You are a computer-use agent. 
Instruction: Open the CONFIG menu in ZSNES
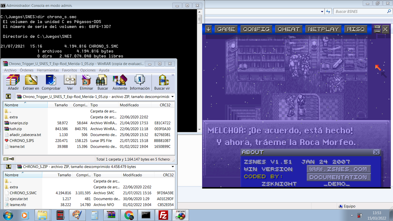coord(256,29)
